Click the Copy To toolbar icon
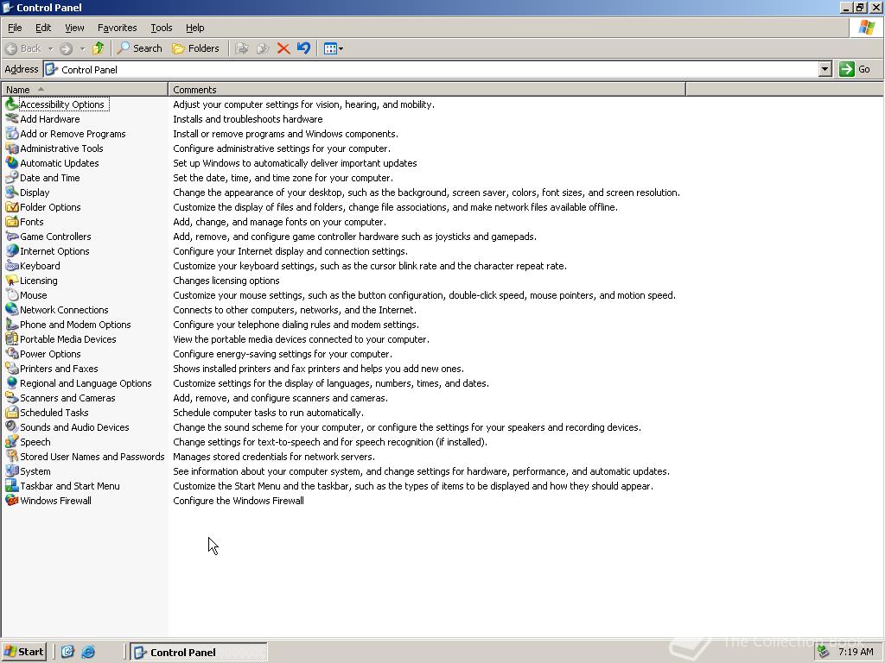Image resolution: width=885 pixels, height=663 pixels. (x=263, y=48)
